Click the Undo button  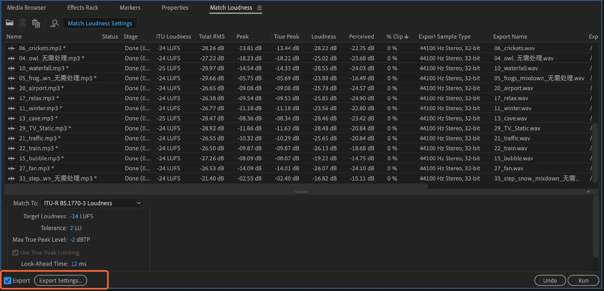tap(550, 280)
